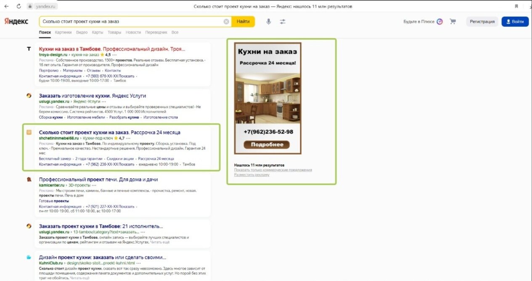Screen dimensions: 532x281
Task: Click the bookmark icon in the browser bar
Action: pyautogui.click(x=516, y=6)
